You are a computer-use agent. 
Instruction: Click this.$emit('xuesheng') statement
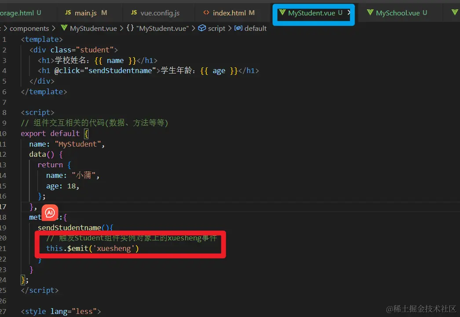tap(92, 249)
